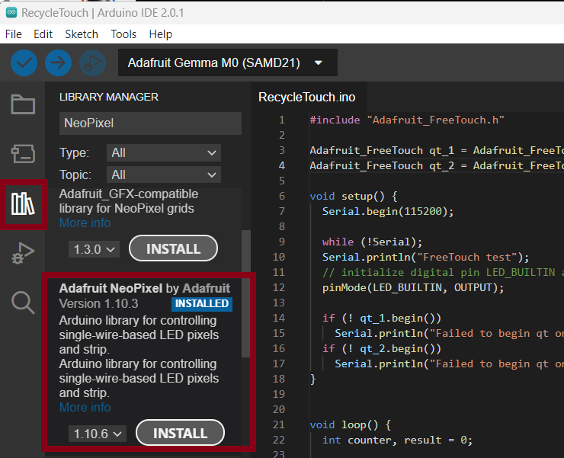
Task: Open the Sketch menu
Action: [82, 34]
